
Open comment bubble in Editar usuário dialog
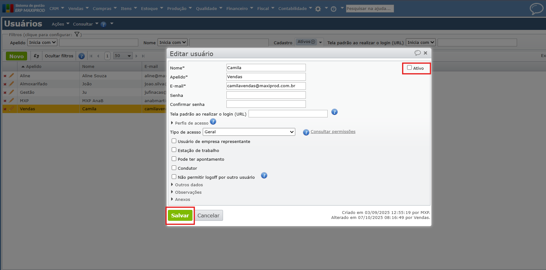click(x=417, y=53)
